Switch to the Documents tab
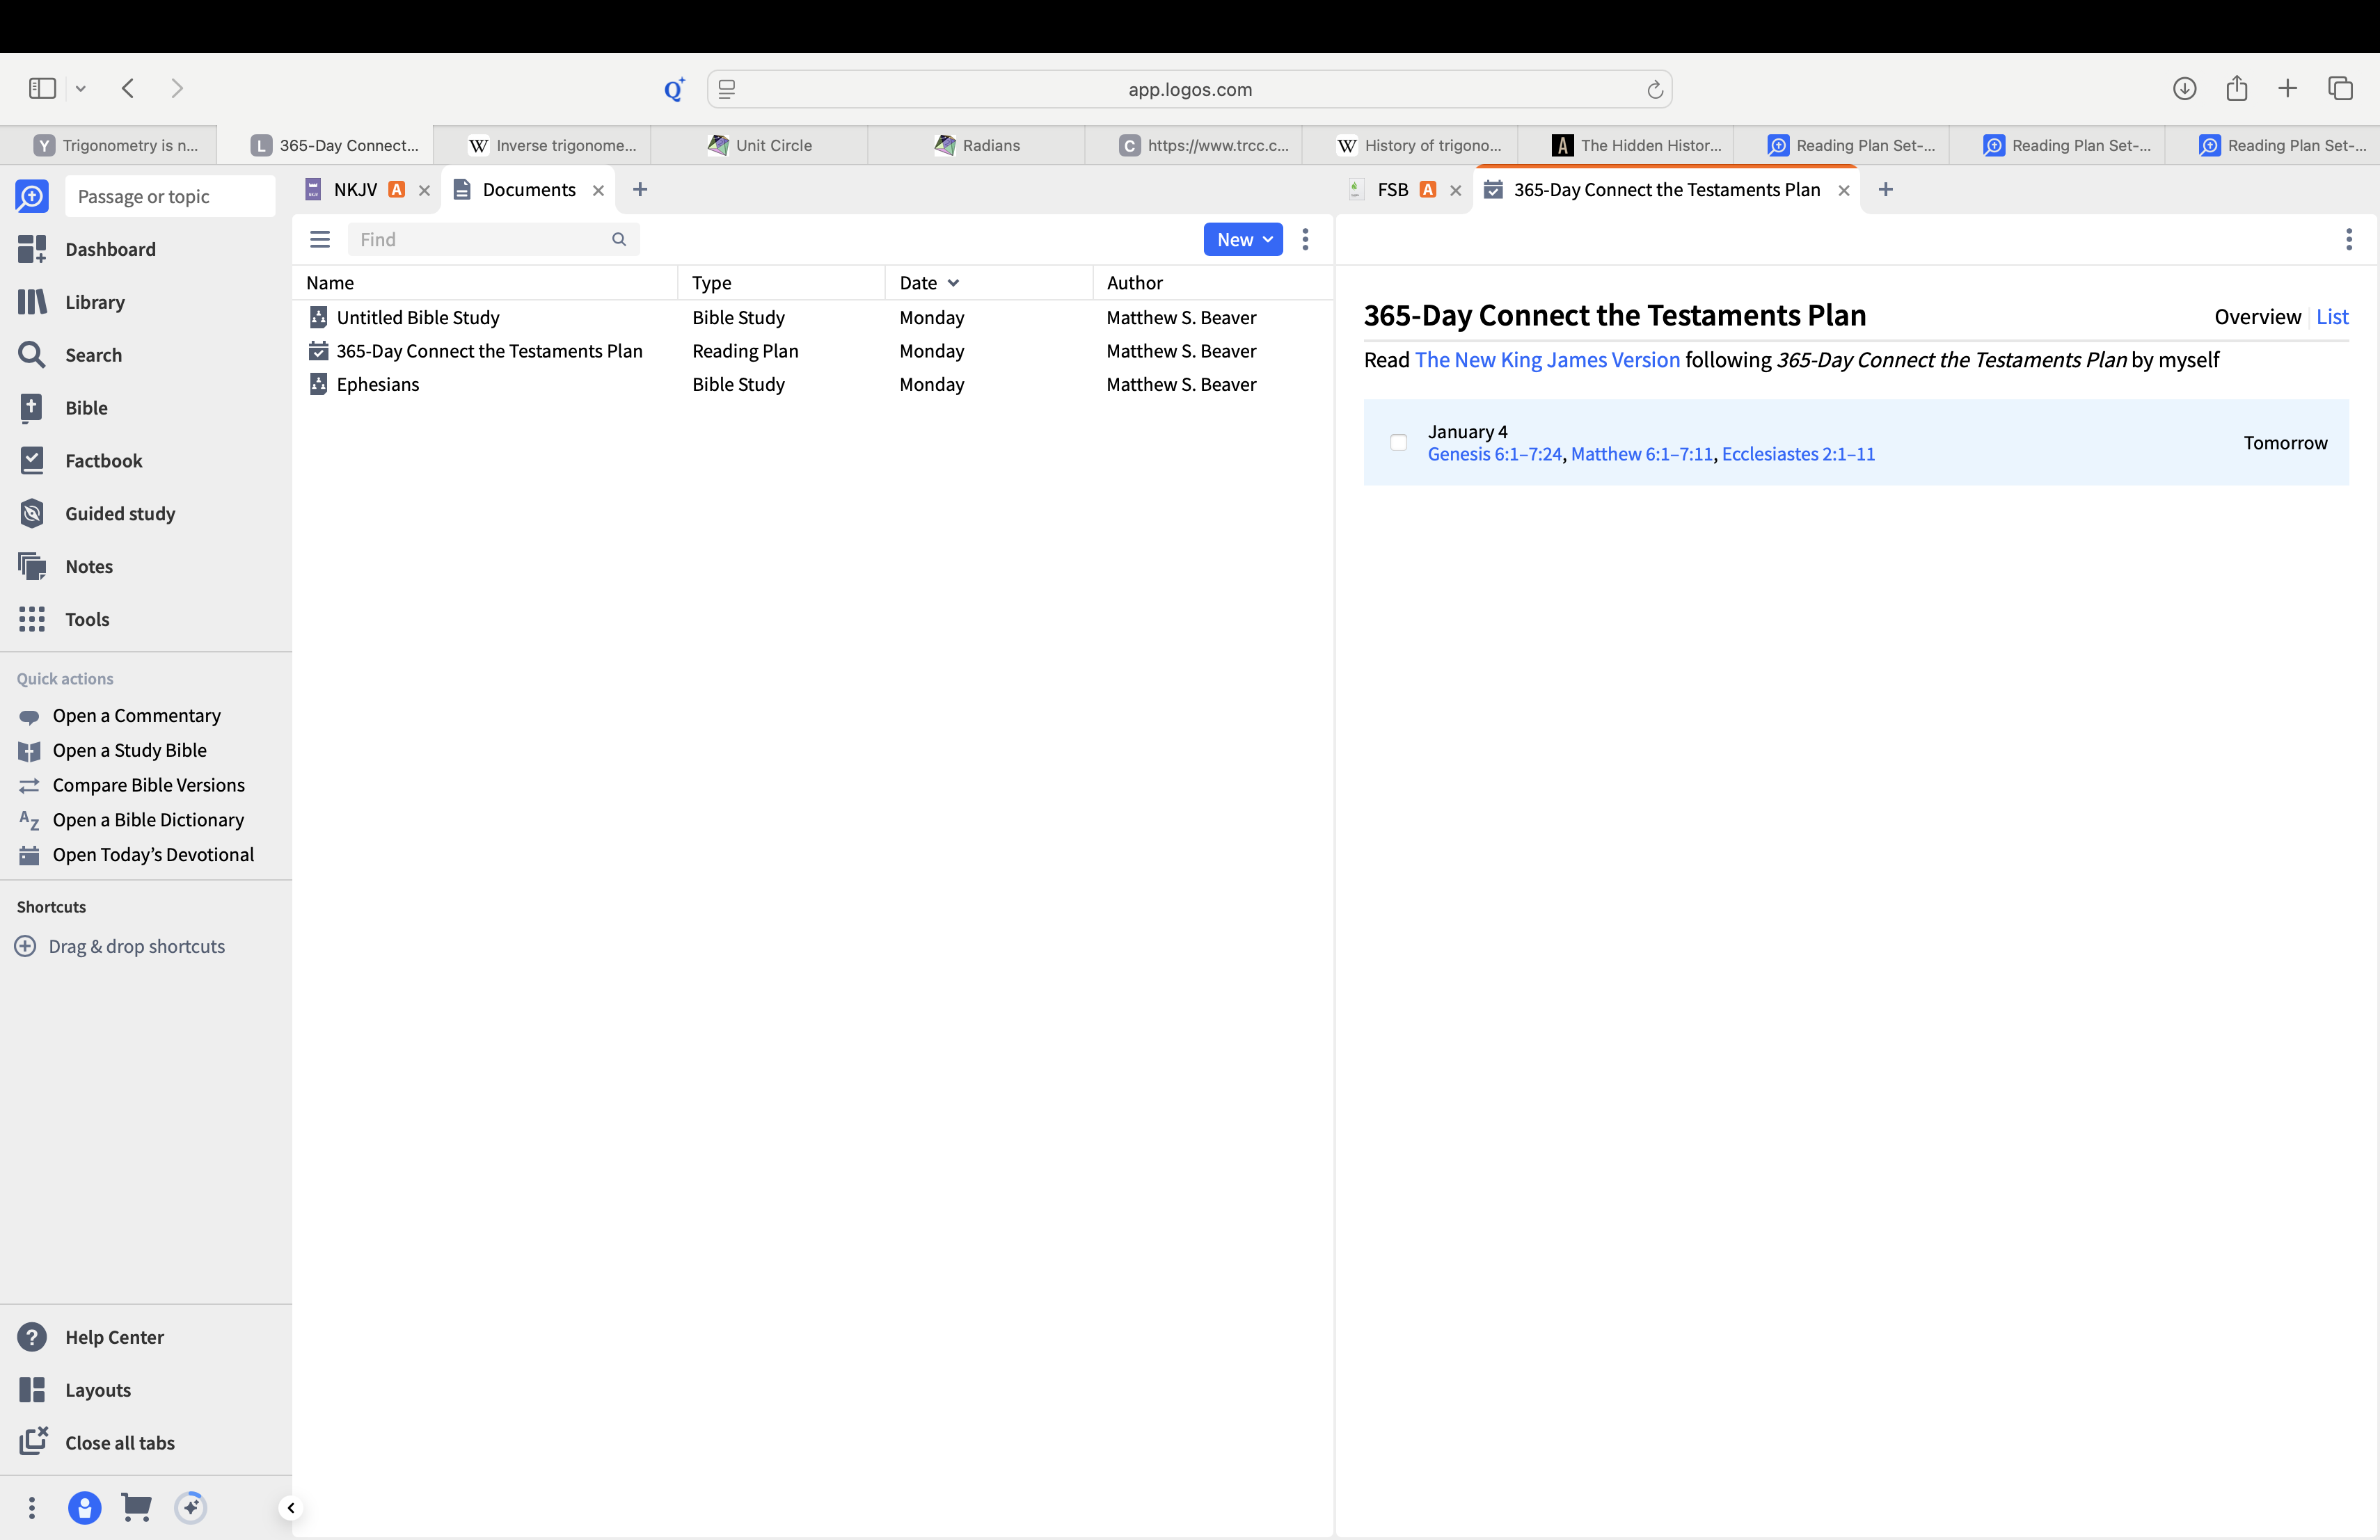The image size is (2380, 1540). pyautogui.click(x=528, y=190)
